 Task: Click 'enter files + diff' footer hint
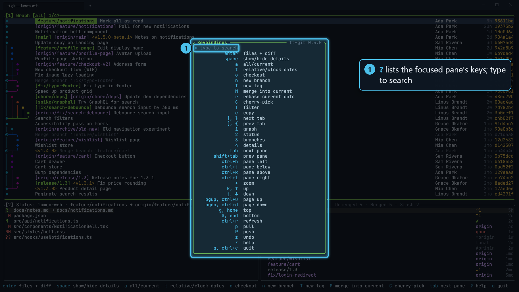27,286
